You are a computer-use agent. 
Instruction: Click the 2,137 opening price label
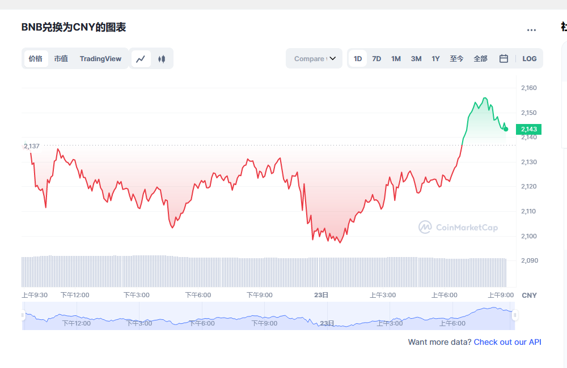[31, 146]
